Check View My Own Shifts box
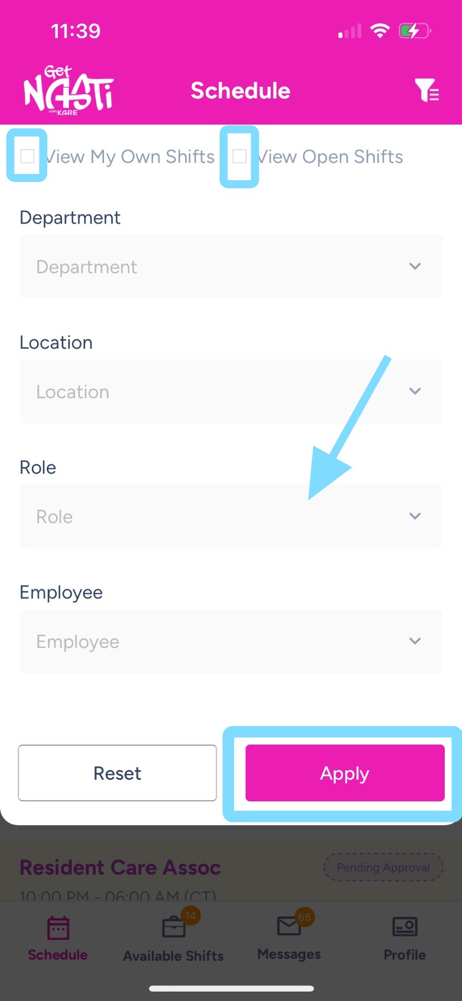Image resolution: width=462 pixels, height=1001 pixels. pos(27,156)
